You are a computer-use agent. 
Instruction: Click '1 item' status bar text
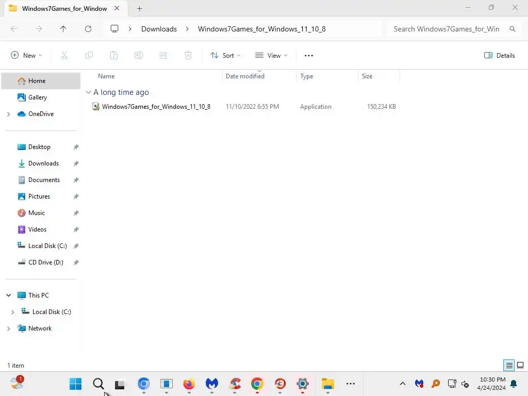16,366
